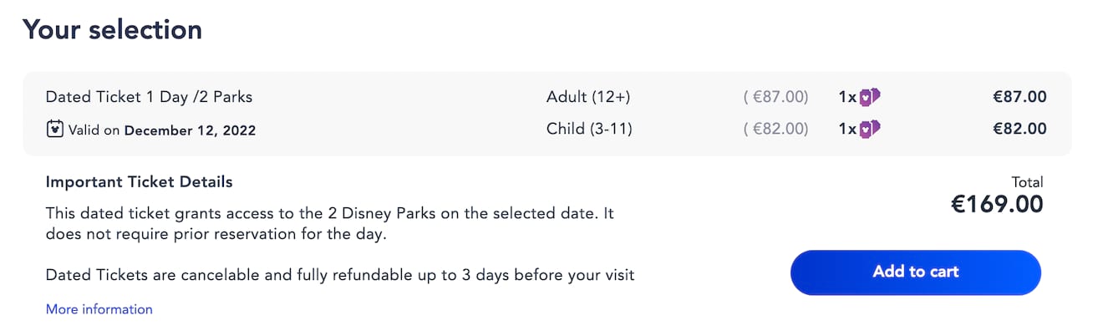1103x331 pixels.
Task: Select the Adult (12+) label
Action: pos(588,97)
